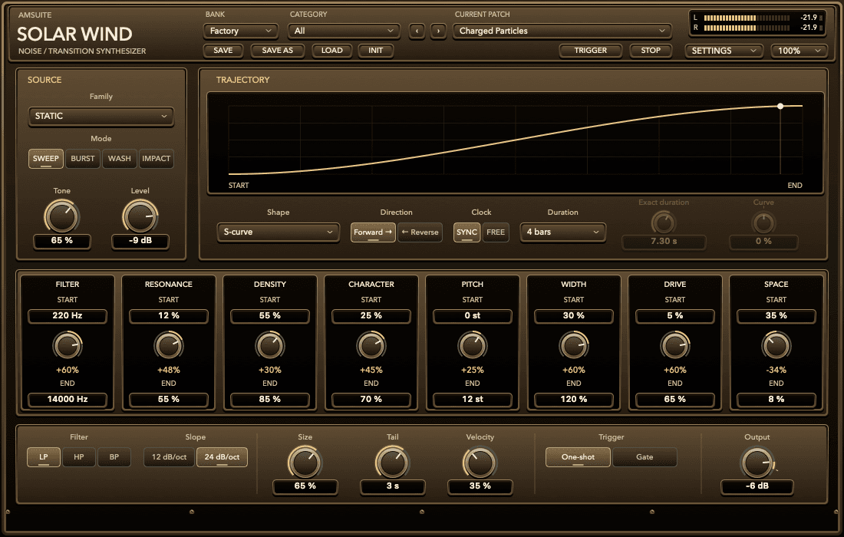Click the Tone value 65 % field
This screenshot has height=537, width=844.
62,241
